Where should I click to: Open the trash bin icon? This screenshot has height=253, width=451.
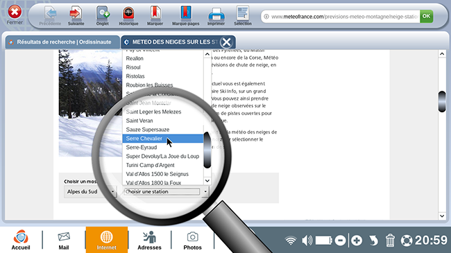tap(390, 241)
